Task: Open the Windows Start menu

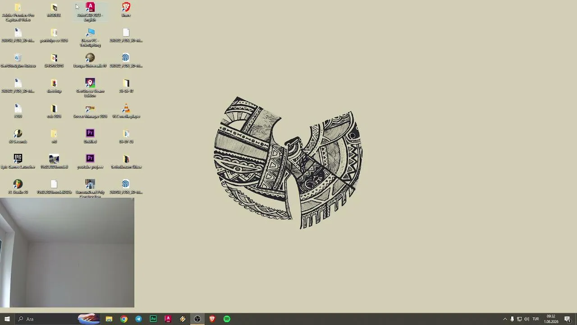Action: (x=7, y=319)
